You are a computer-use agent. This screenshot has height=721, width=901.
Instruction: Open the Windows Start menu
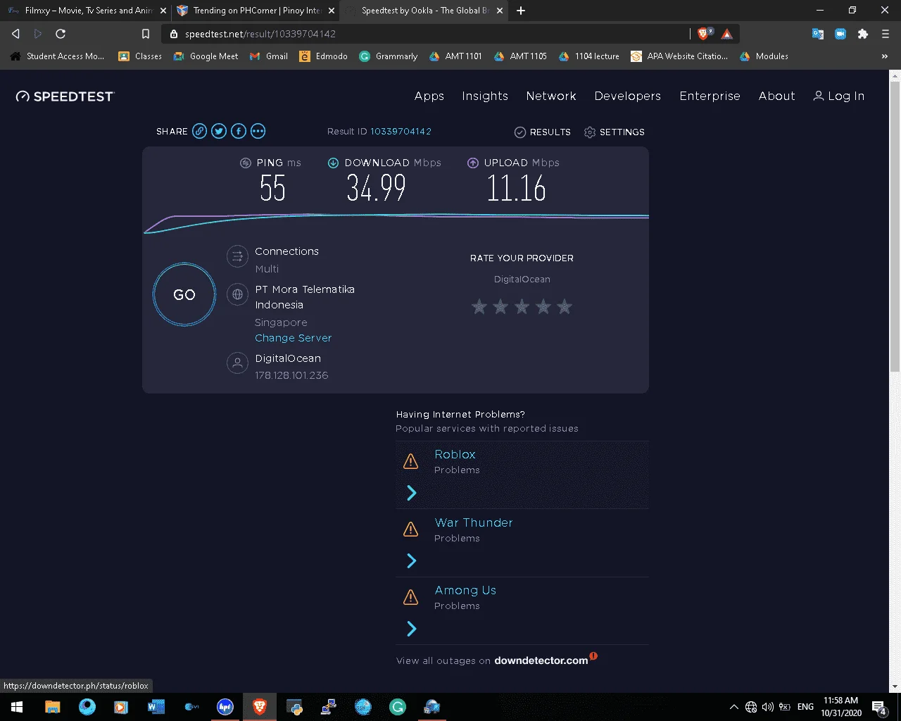17,707
